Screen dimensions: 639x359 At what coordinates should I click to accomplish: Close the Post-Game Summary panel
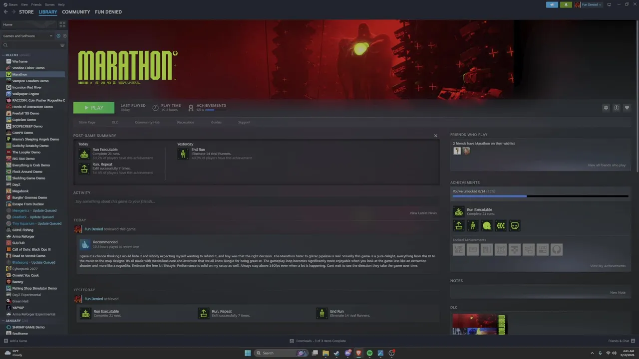click(435, 136)
